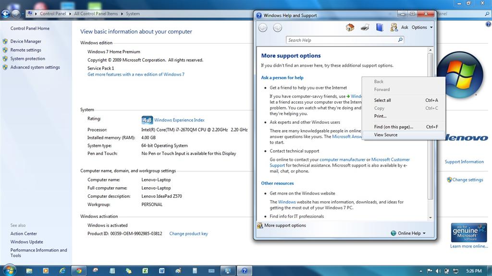The image size is (492, 276).
Task: Switch to Help and Support taskbar button
Action: pos(245,271)
